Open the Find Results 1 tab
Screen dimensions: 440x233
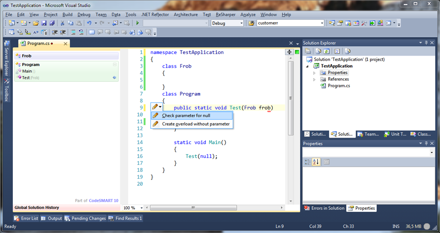click(125, 218)
